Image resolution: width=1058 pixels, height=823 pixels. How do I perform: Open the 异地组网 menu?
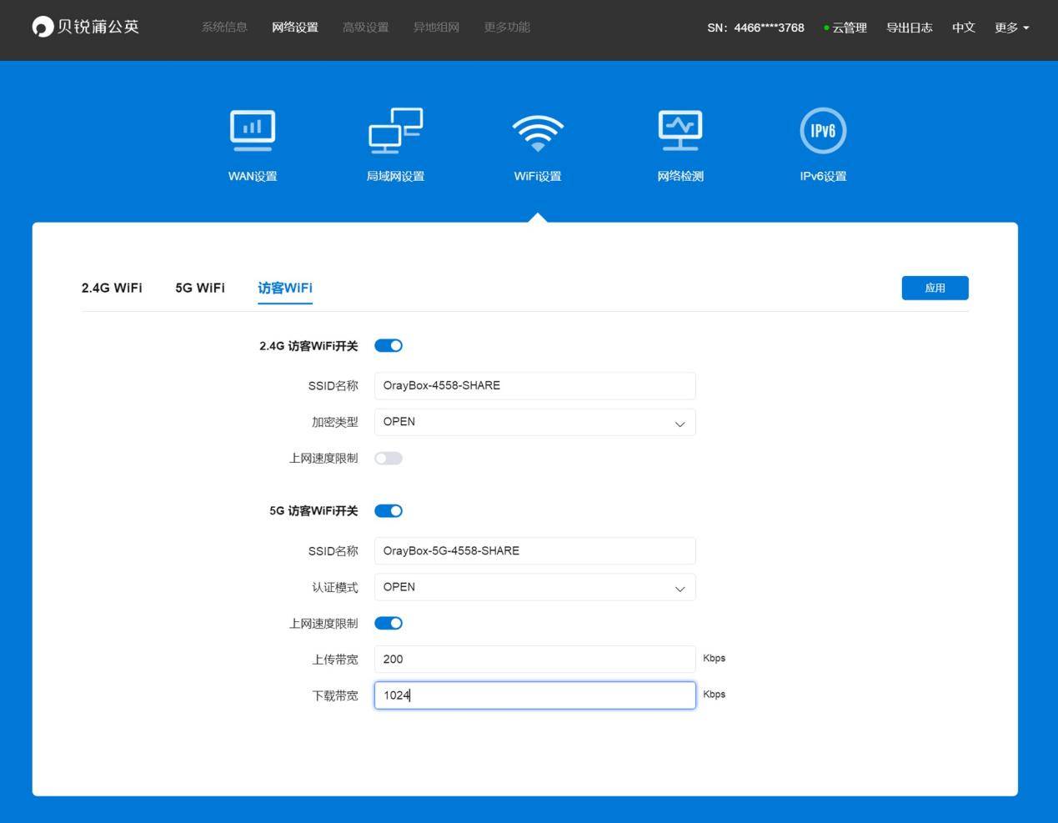(x=436, y=28)
